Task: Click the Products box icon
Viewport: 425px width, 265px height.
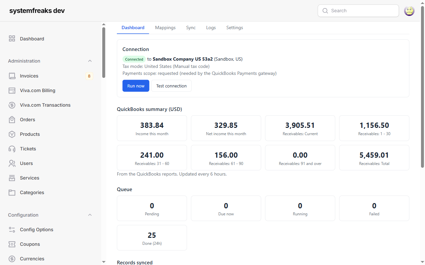Action: (12, 134)
